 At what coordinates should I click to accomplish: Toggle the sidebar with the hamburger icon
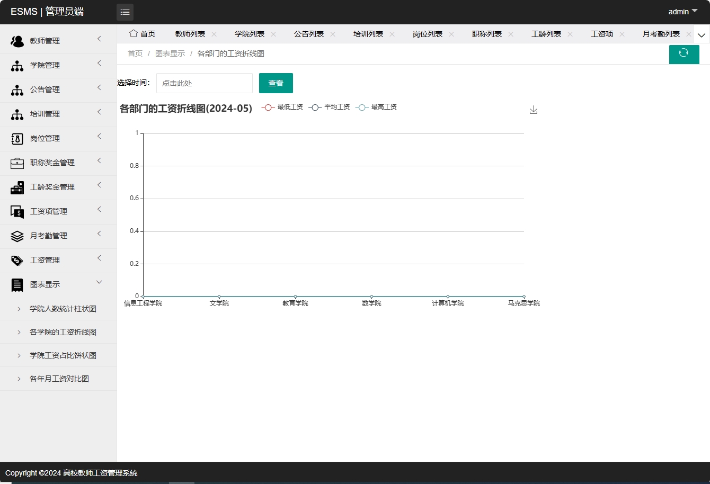tap(125, 12)
